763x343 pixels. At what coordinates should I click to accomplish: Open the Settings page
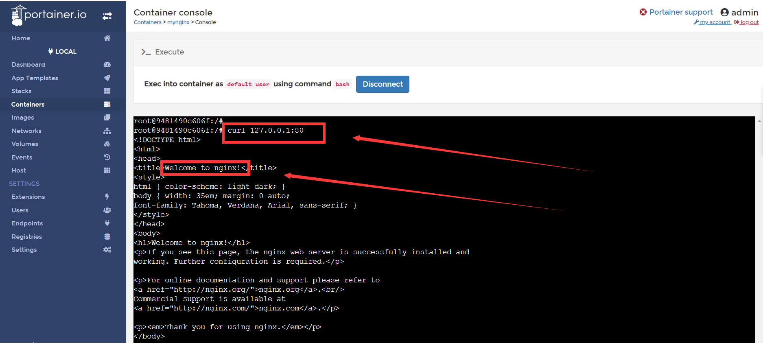pos(24,249)
